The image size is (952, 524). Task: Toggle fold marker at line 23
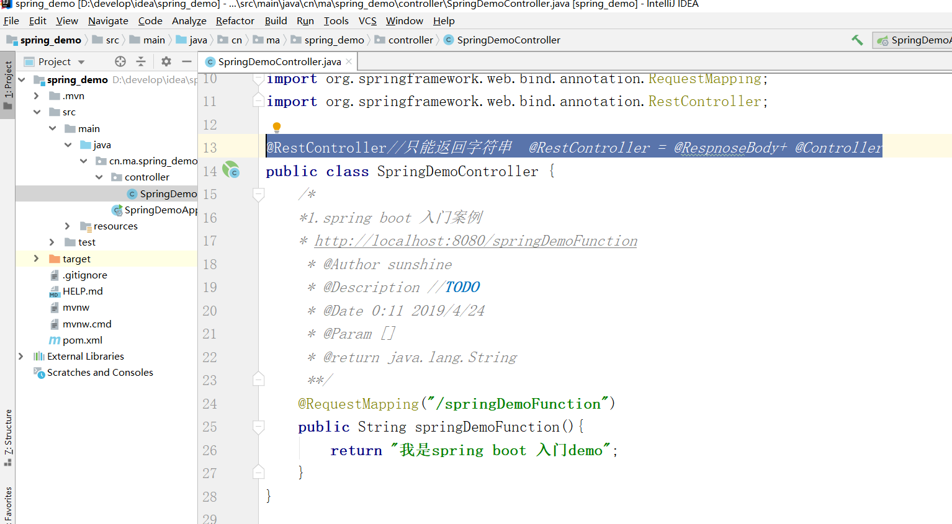coord(259,380)
